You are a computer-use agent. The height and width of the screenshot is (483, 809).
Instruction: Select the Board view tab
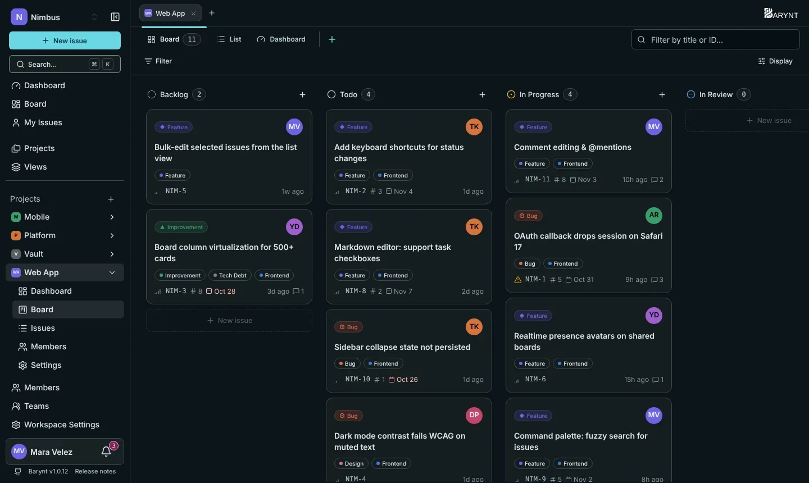point(174,39)
